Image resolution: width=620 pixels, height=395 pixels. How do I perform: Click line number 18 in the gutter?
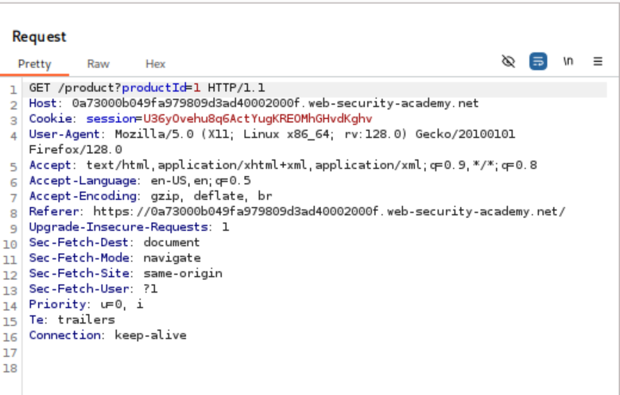(x=10, y=368)
